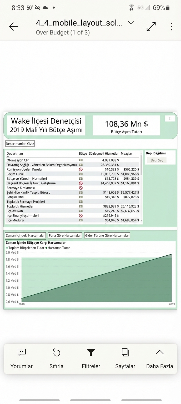Expand report to full screen view
Viewport: 181px width, 404px height.
151,27
